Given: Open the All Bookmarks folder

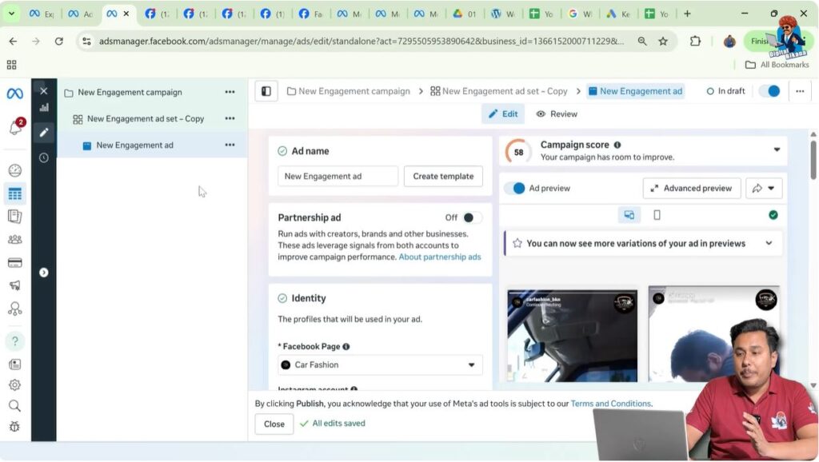Looking at the screenshot, I should (777, 65).
